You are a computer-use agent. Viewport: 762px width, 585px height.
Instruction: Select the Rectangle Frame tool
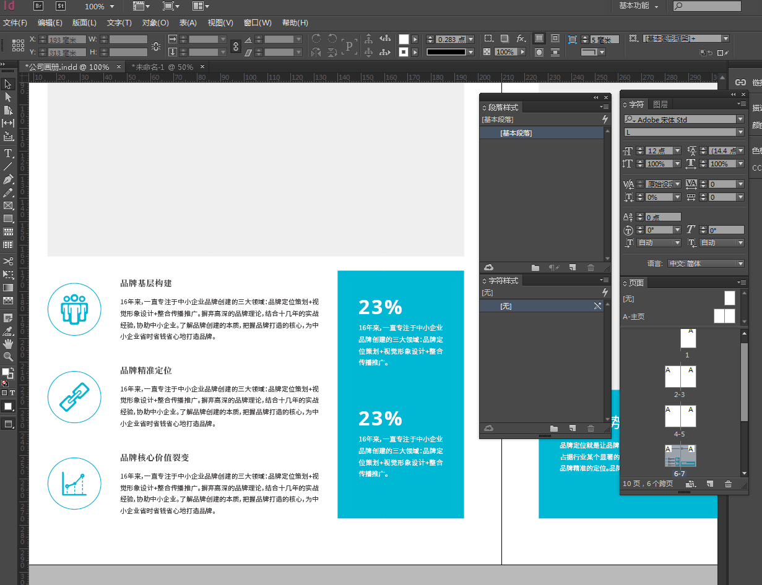[8, 205]
